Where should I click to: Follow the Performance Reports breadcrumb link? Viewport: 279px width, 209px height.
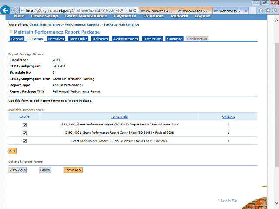point(82,24)
